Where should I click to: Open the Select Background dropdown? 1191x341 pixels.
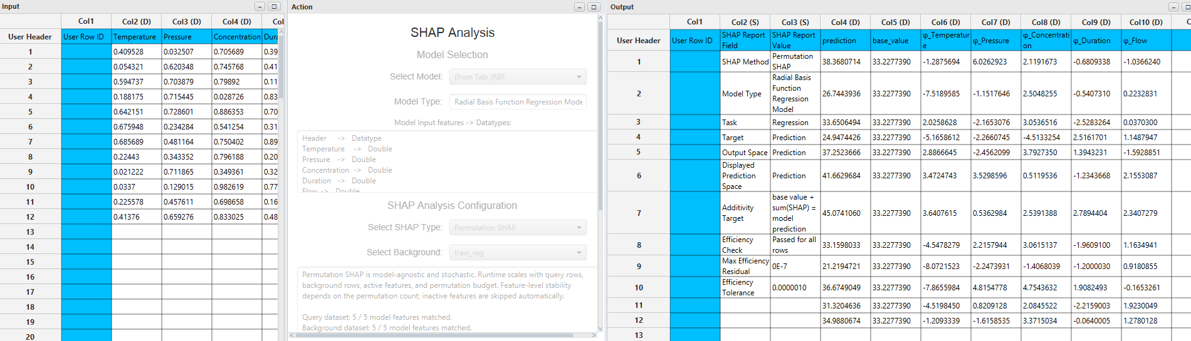(x=518, y=252)
